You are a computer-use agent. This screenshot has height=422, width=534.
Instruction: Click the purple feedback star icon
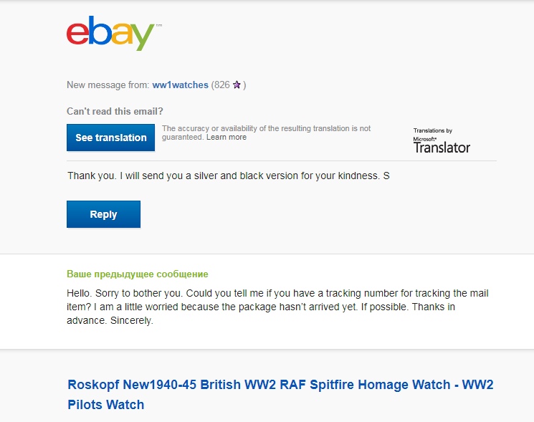coord(237,85)
